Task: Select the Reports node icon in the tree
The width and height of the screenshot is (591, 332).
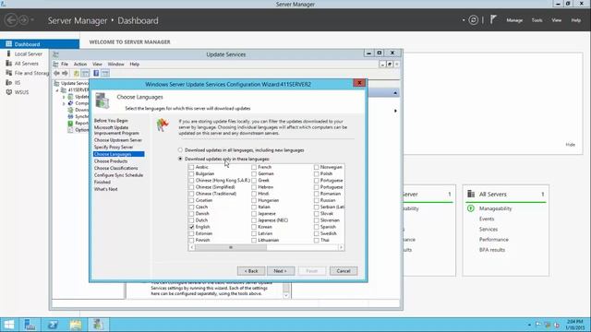Action: (x=70, y=123)
